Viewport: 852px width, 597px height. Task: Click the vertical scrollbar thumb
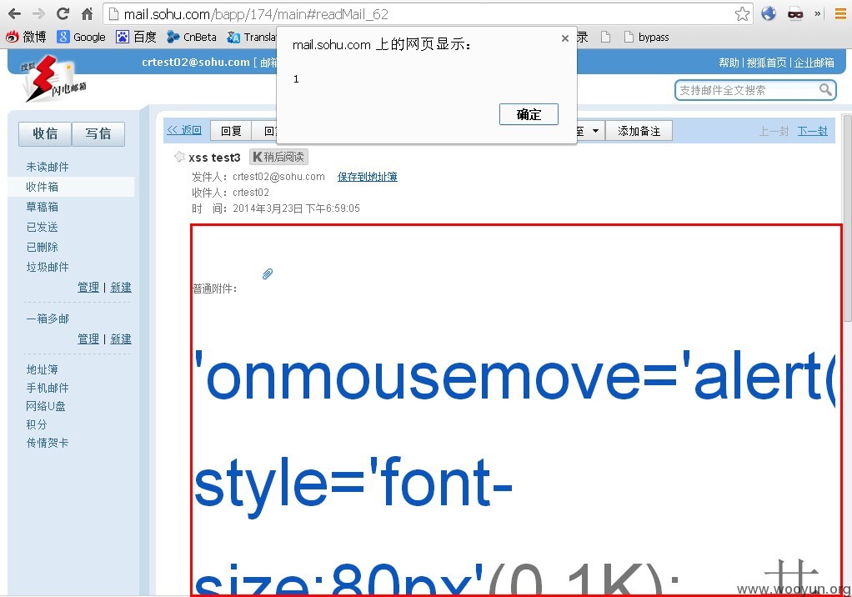pyautogui.click(x=847, y=218)
